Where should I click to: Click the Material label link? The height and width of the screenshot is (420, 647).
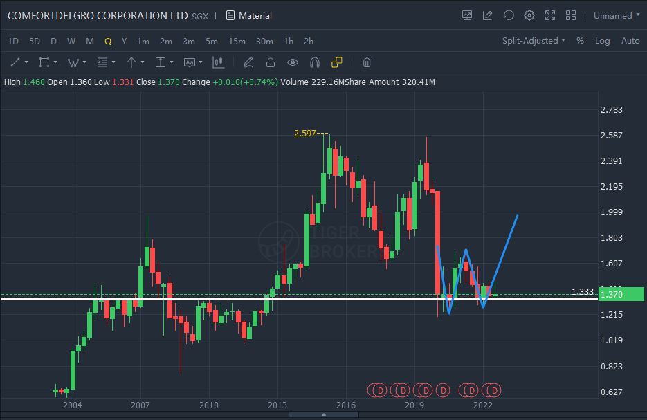pyautogui.click(x=255, y=16)
